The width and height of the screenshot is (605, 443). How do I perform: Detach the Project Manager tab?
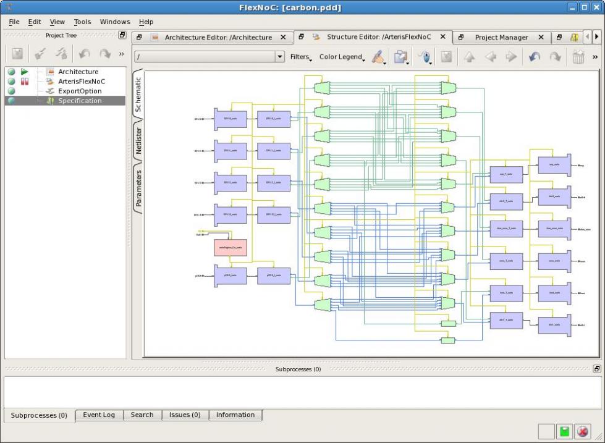[460, 38]
